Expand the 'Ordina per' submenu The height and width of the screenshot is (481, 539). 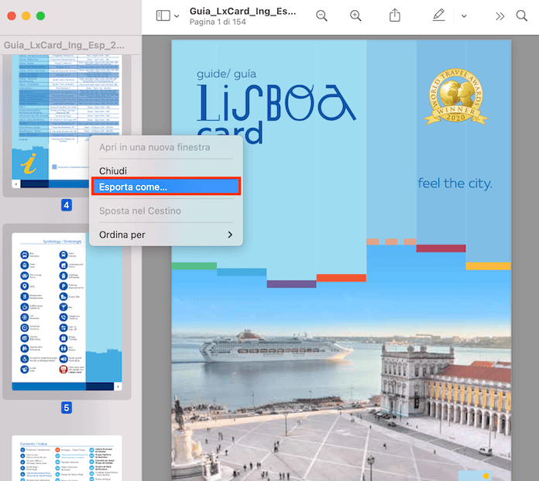coord(166,235)
